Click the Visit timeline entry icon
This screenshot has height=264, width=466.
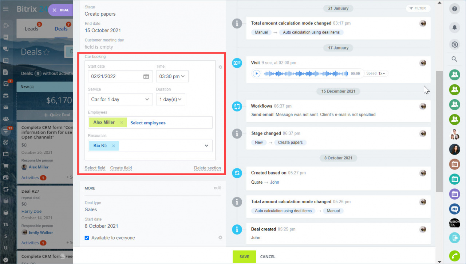click(237, 63)
